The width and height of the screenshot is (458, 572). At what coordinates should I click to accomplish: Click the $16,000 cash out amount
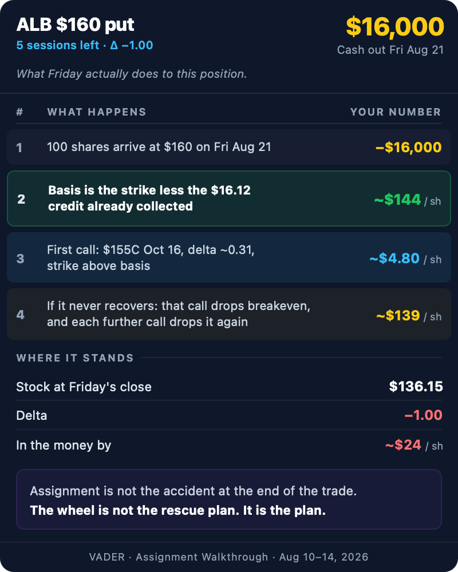pyautogui.click(x=395, y=27)
